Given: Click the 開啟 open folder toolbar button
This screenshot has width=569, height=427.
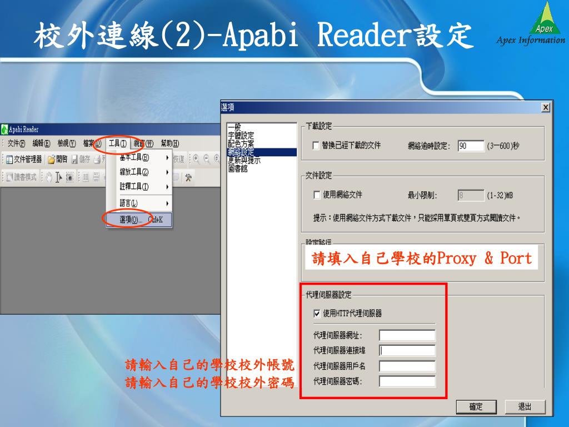Looking at the screenshot, I should [x=57, y=160].
